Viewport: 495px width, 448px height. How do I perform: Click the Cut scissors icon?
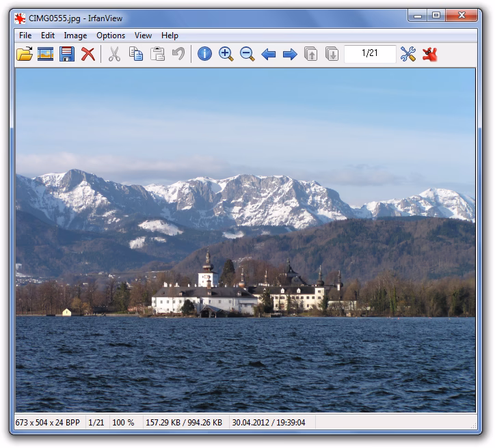[x=114, y=54]
